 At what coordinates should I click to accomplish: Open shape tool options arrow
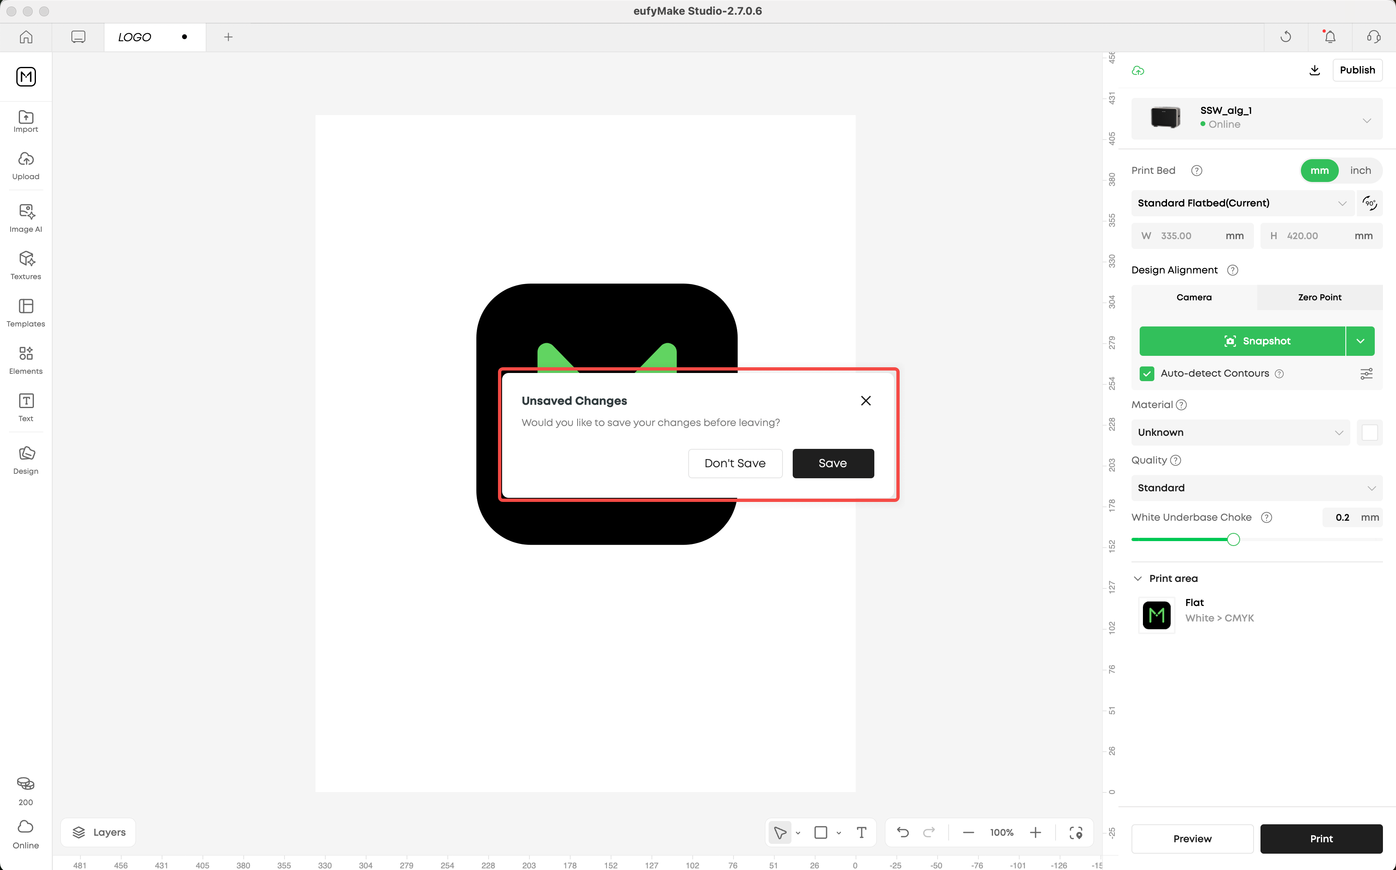(838, 832)
